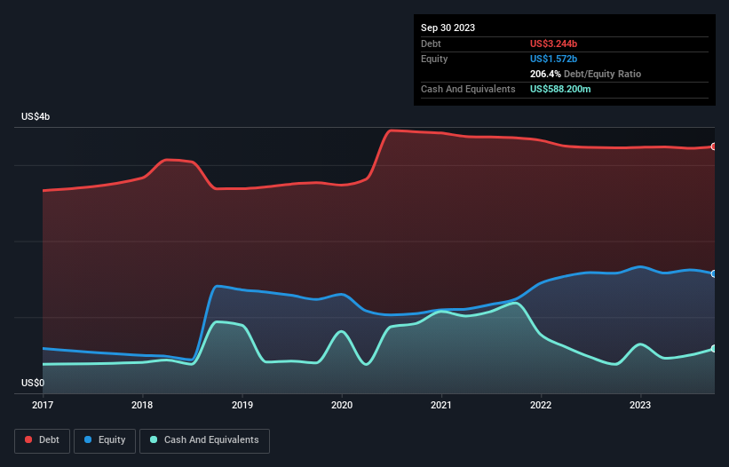Click the 206.4% Debt/Equity Ratio text
Image resolution: width=729 pixels, height=467 pixels.
tap(585, 74)
